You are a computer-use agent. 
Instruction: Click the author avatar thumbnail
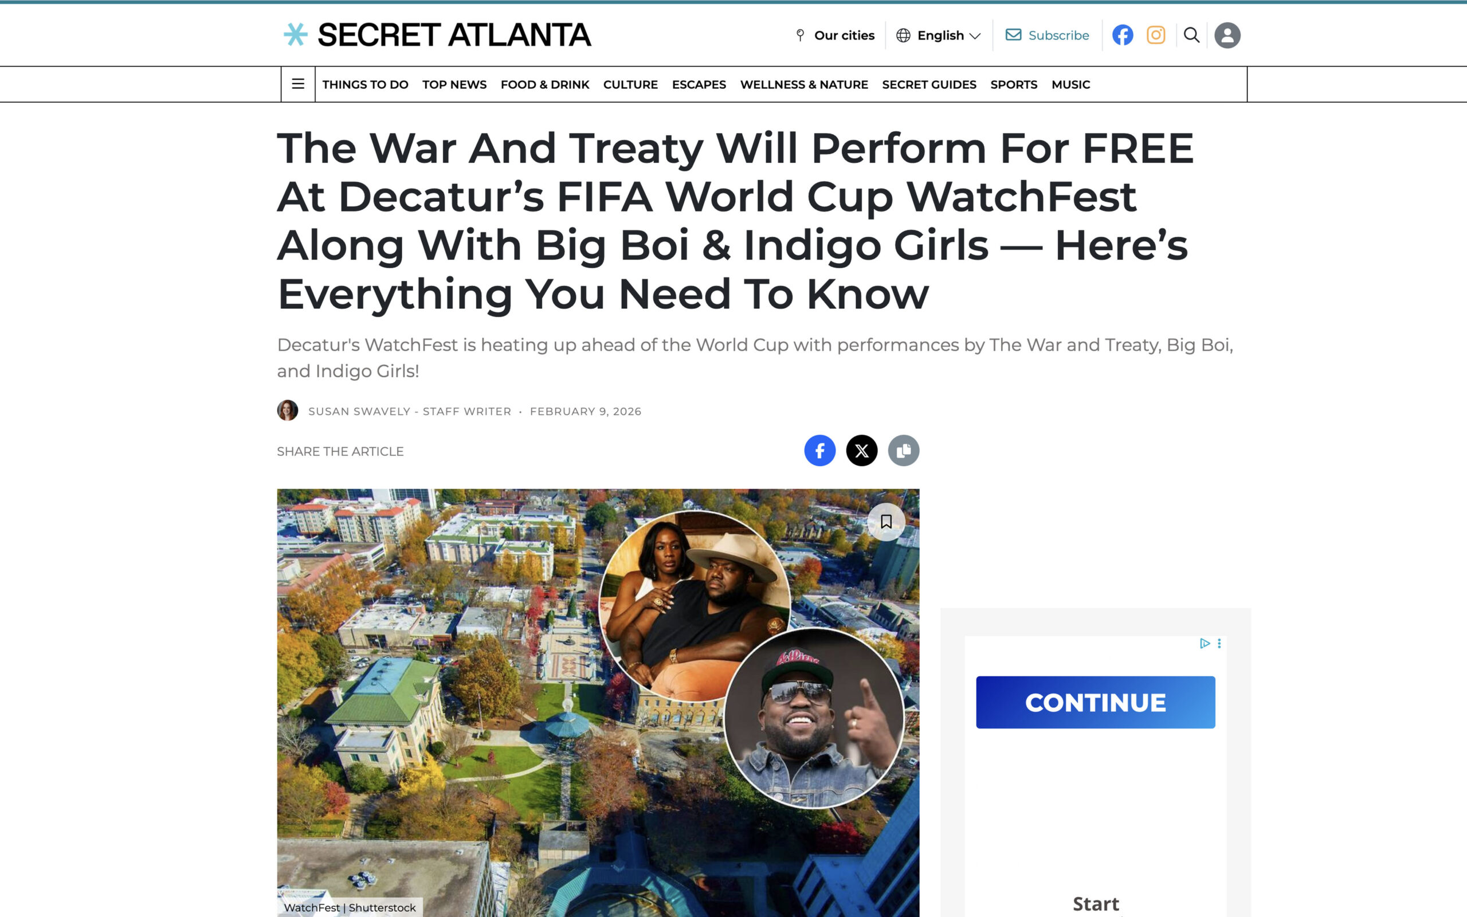(287, 410)
